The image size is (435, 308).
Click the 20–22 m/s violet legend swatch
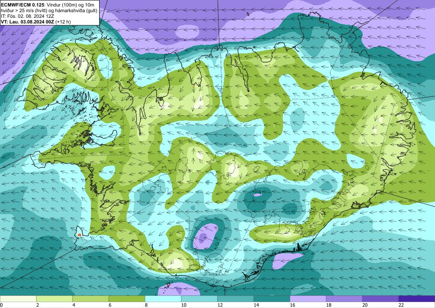tap(381, 299)
